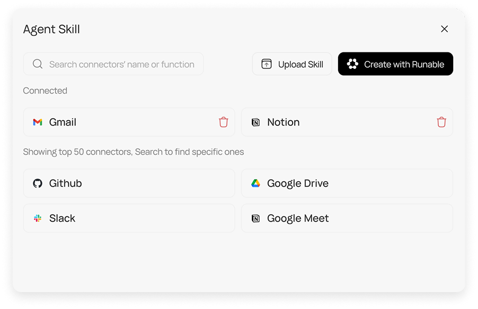Click the Slack logo icon
478x309 pixels.
pos(37,218)
